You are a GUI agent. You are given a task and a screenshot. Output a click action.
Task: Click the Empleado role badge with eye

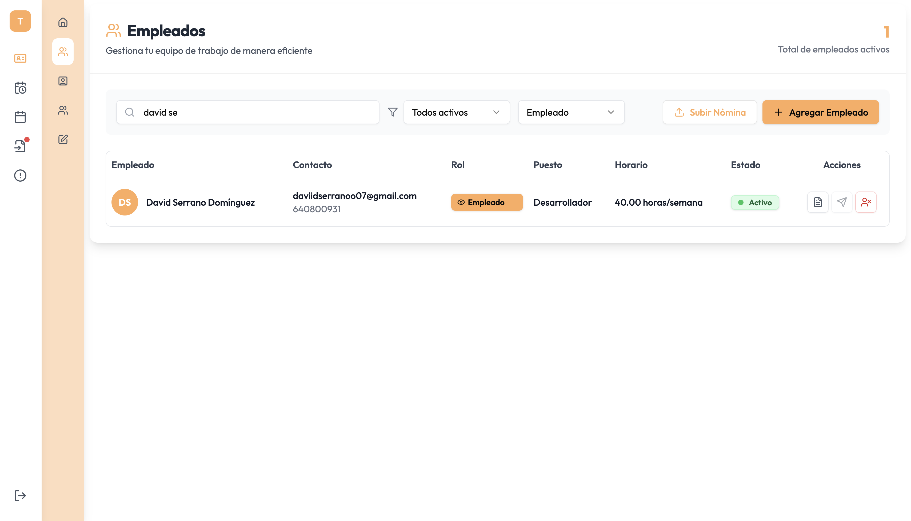point(487,202)
